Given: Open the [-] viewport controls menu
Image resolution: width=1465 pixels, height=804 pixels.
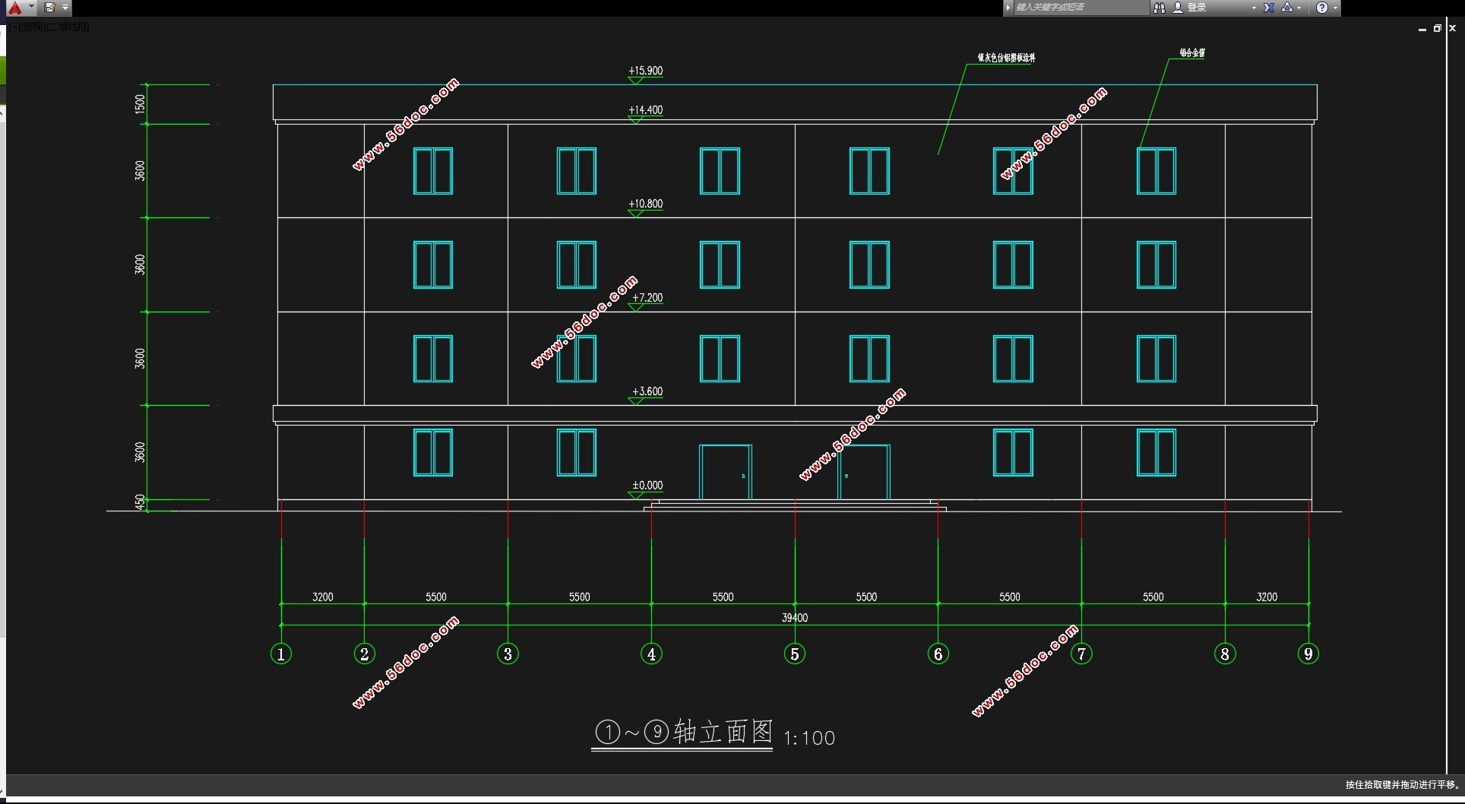Looking at the screenshot, I should point(16,27).
